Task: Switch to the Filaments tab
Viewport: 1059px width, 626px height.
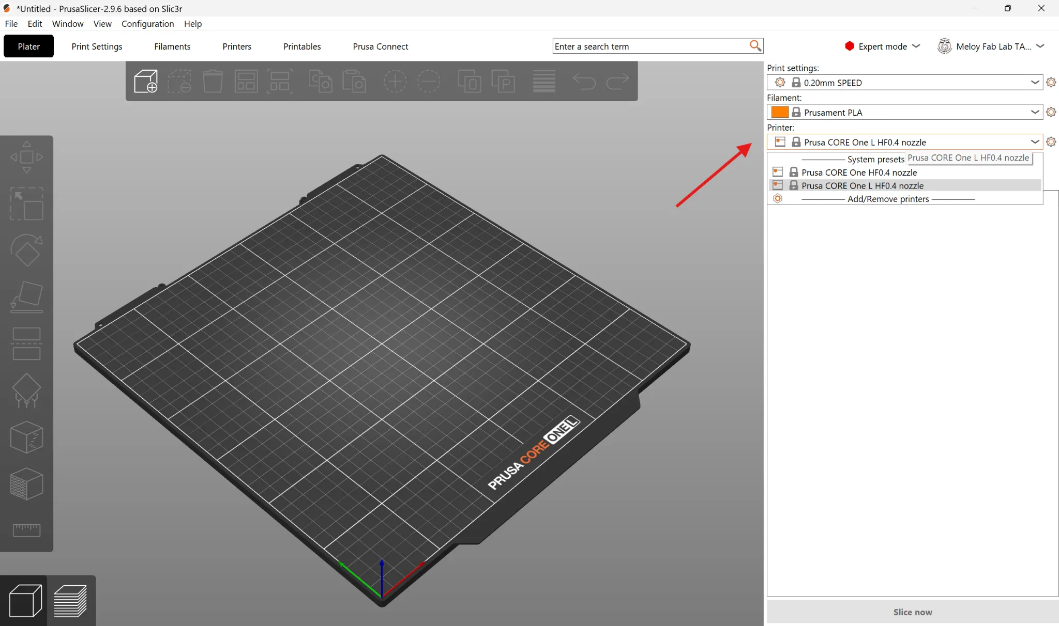Action: tap(172, 46)
